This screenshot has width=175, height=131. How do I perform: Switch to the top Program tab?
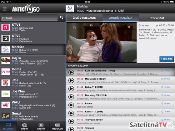pyautogui.click(x=157, y=18)
